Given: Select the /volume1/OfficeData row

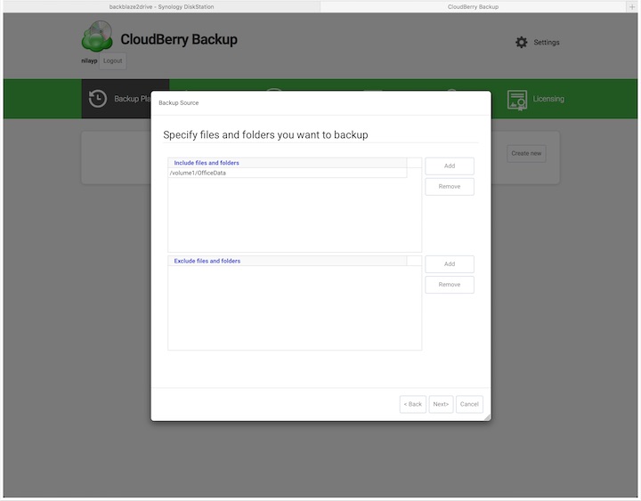Looking at the screenshot, I should pos(288,173).
